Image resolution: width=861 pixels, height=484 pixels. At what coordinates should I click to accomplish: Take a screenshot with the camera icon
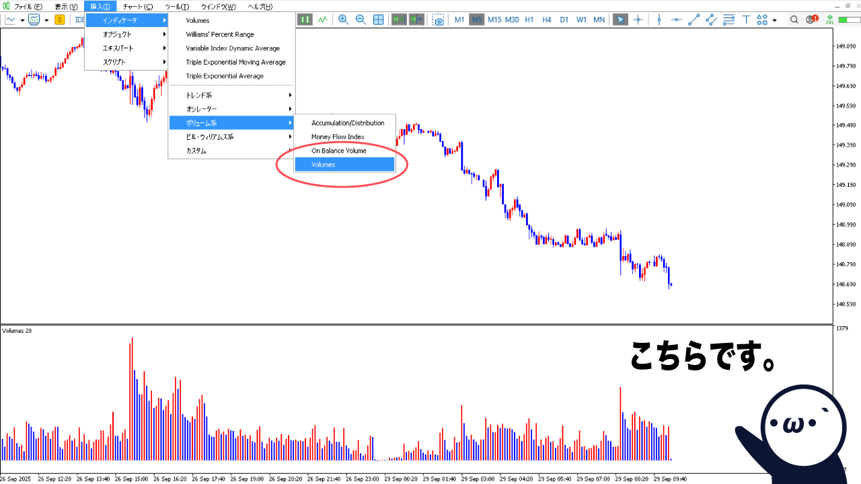[x=439, y=19]
